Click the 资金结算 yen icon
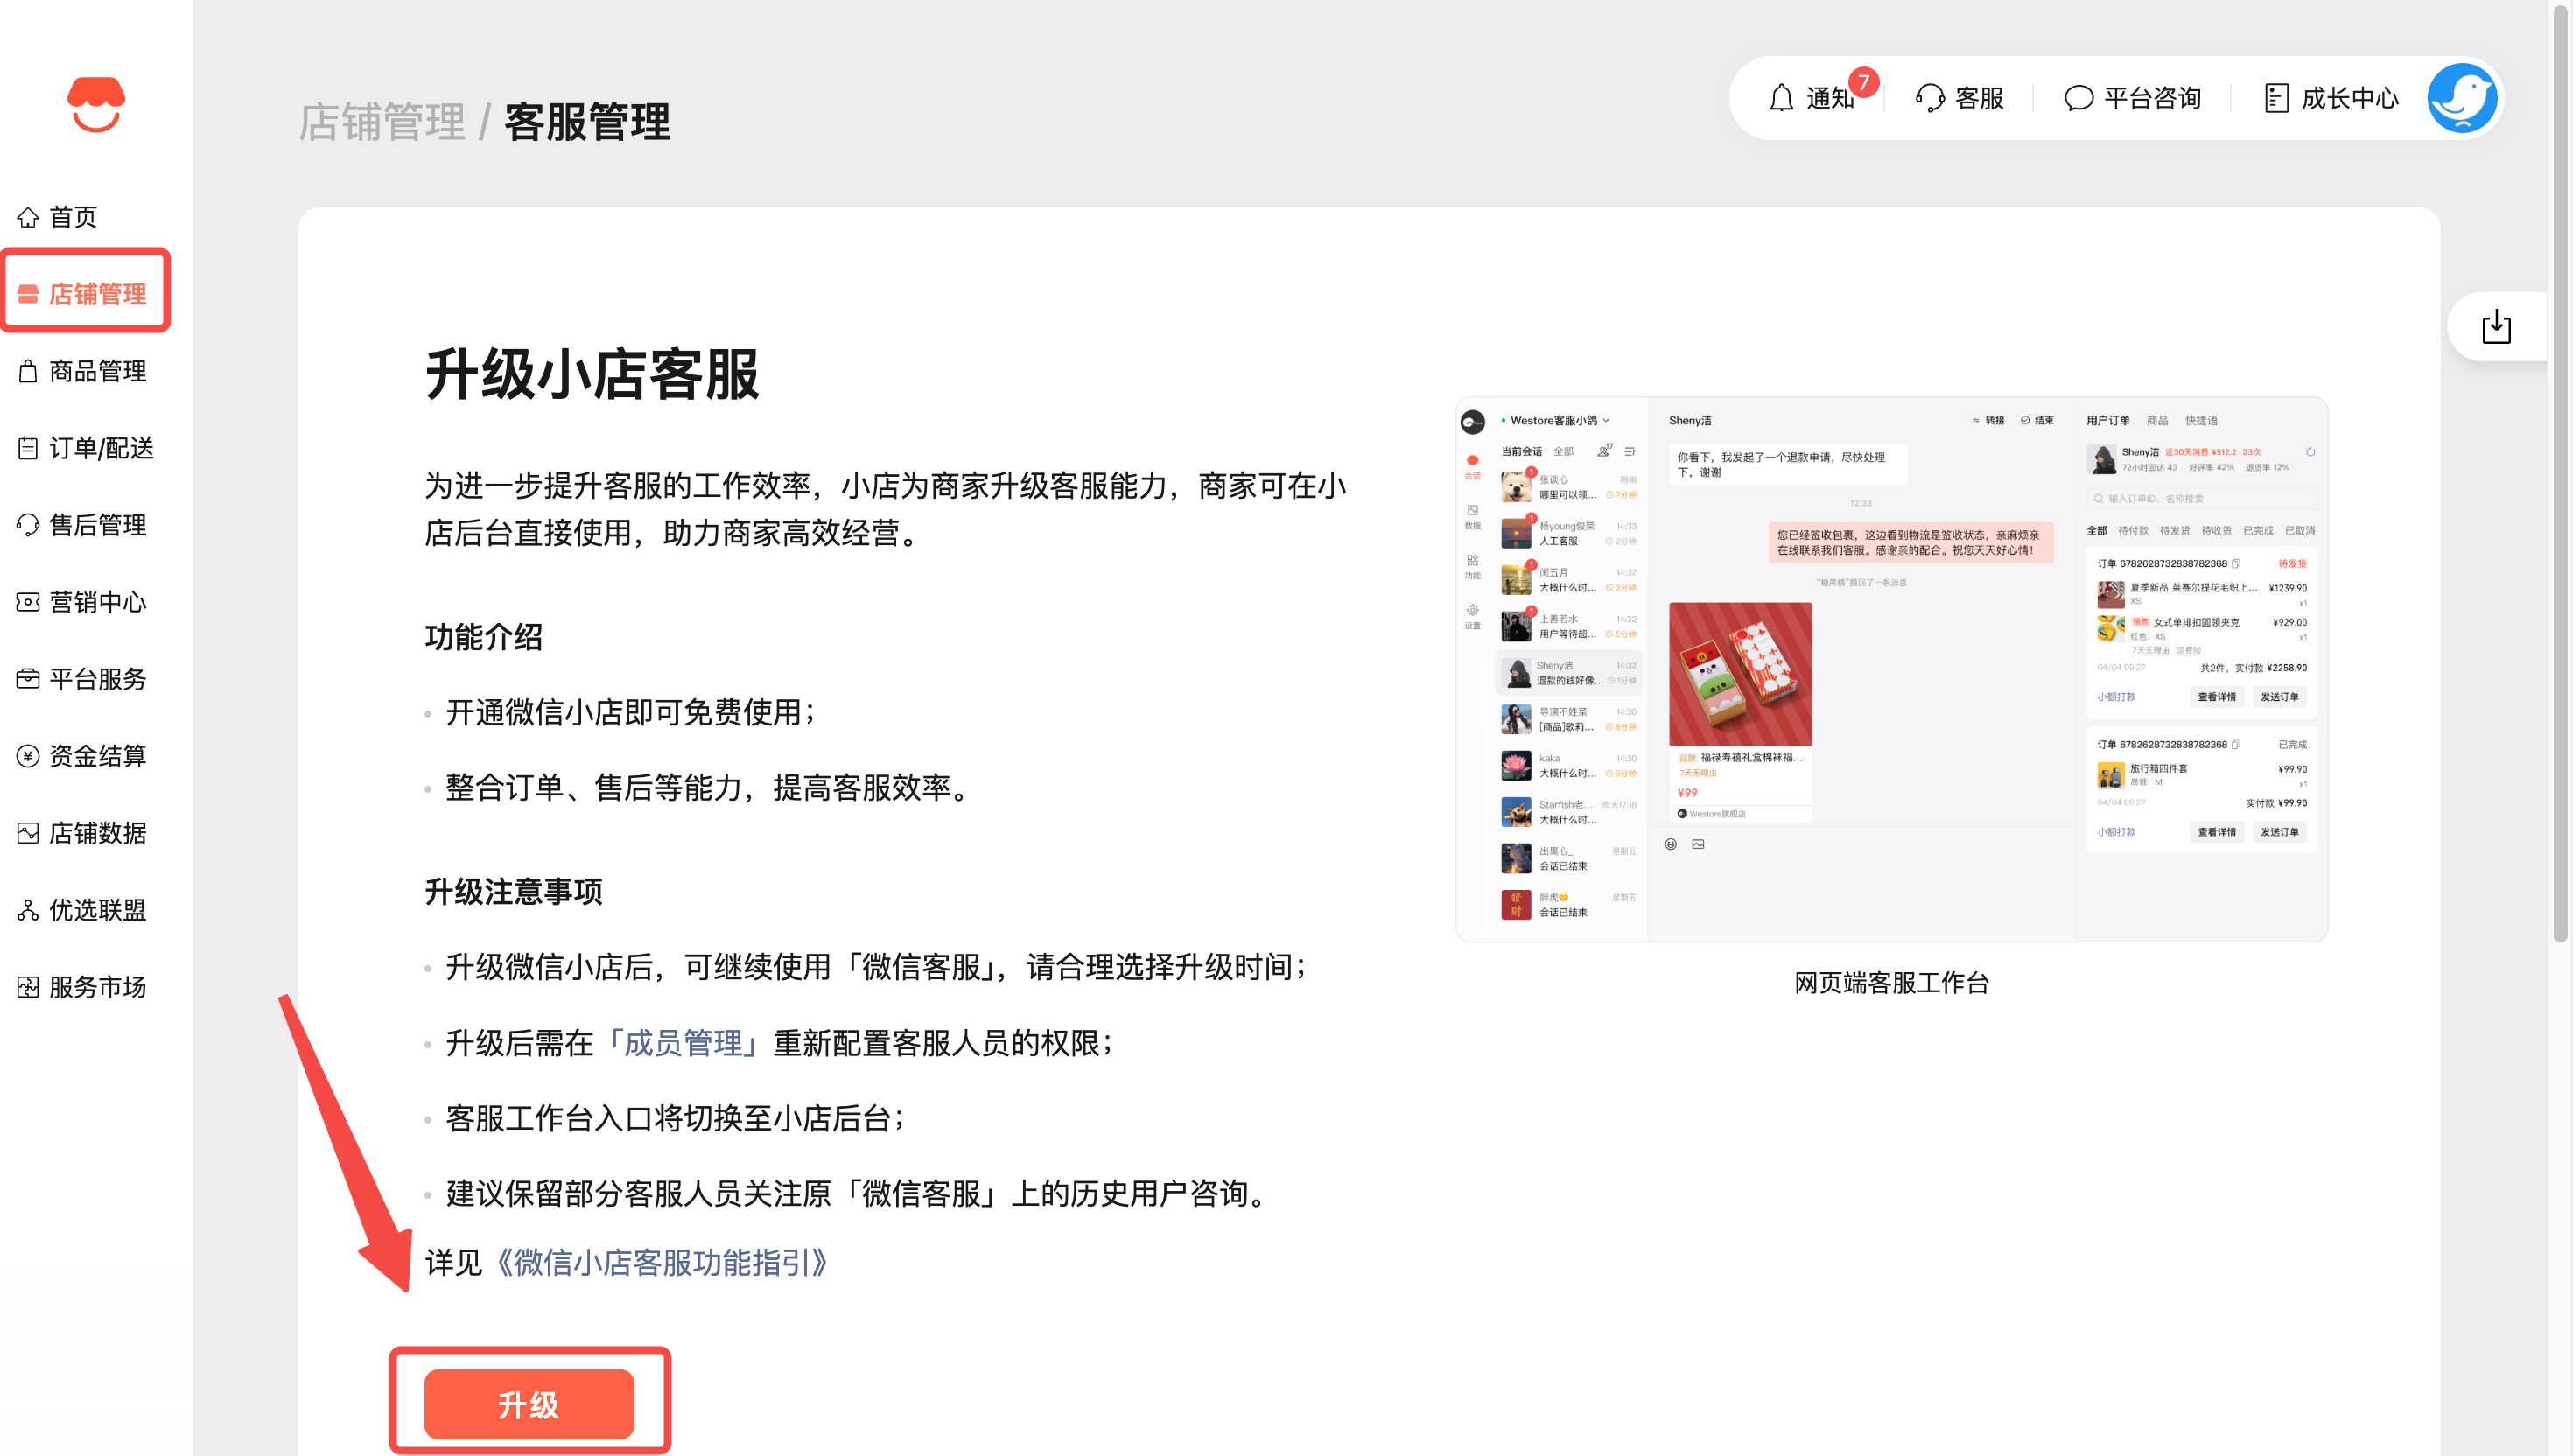2573x1456 pixels. point(28,756)
